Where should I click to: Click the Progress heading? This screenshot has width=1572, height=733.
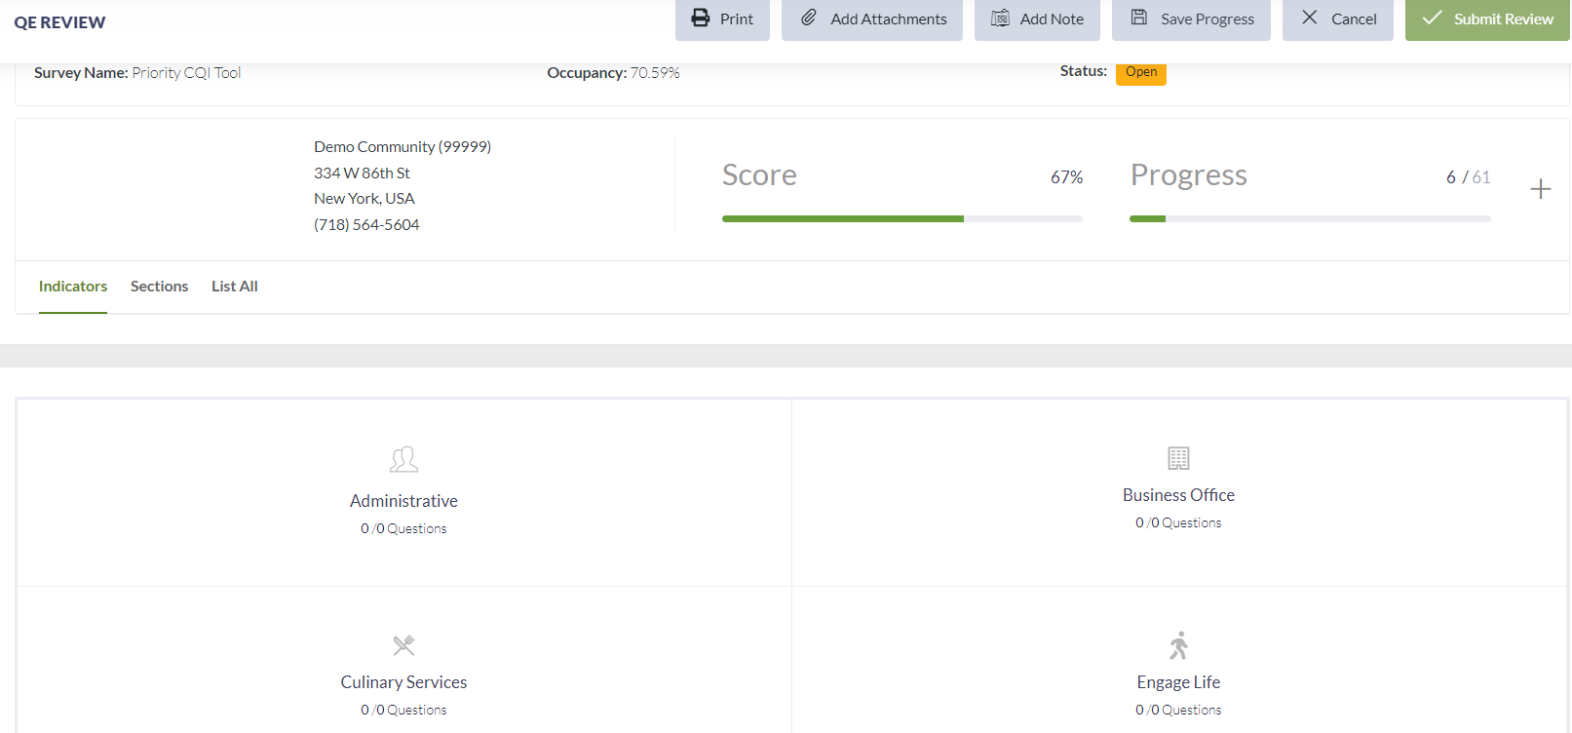pyautogui.click(x=1189, y=175)
